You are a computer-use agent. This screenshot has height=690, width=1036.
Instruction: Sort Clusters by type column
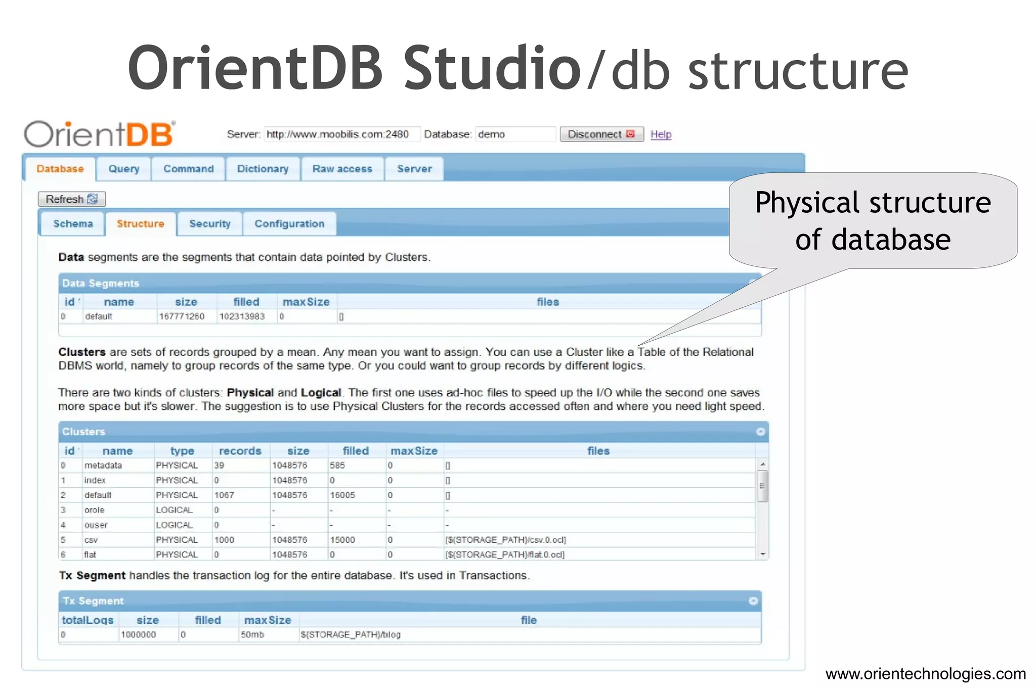coord(182,451)
